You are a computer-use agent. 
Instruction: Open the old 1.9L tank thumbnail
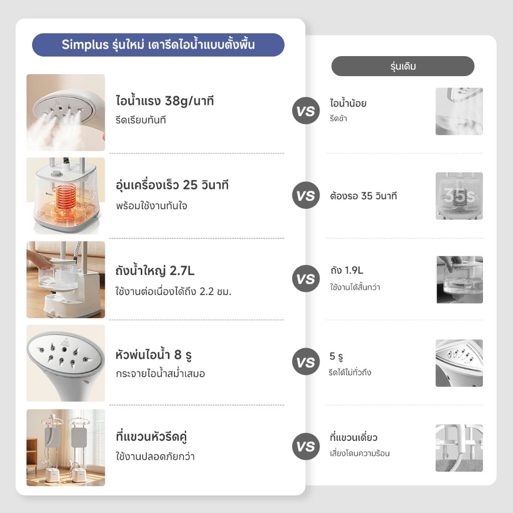(x=459, y=280)
